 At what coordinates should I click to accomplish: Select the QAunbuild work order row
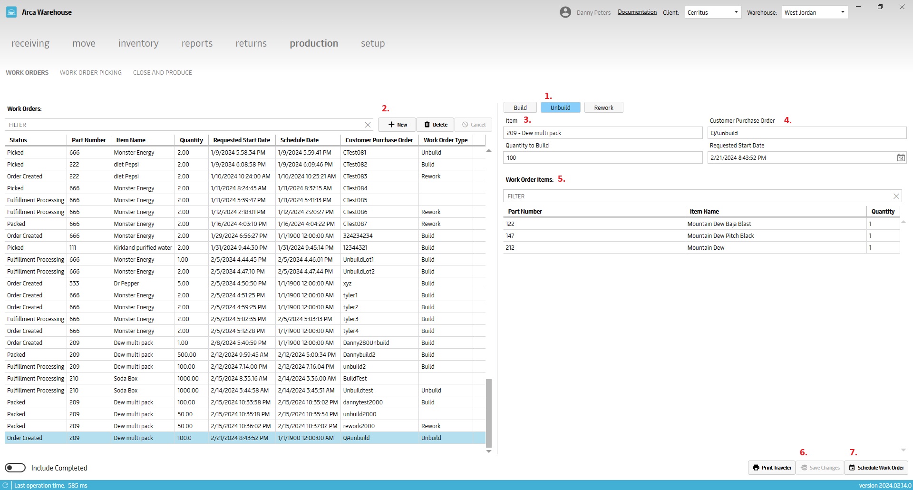point(245,438)
